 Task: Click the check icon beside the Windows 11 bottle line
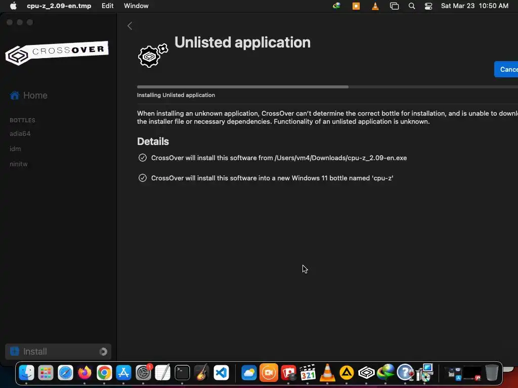pyautogui.click(x=142, y=178)
